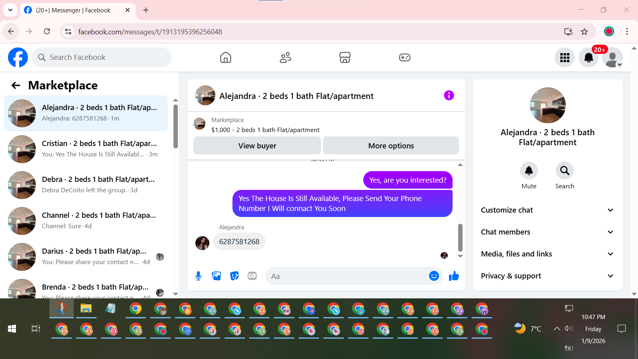Click the chat messages scrollbar
The width and height of the screenshot is (638, 359).
click(x=460, y=237)
